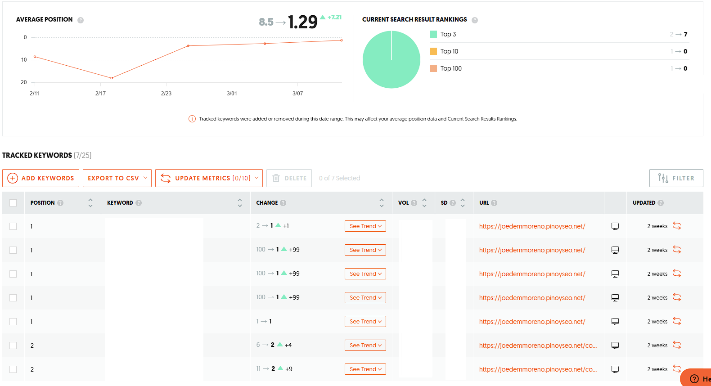Click the Position column help icon
This screenshot has width=711, height=386.
click(x=60, y=203)
